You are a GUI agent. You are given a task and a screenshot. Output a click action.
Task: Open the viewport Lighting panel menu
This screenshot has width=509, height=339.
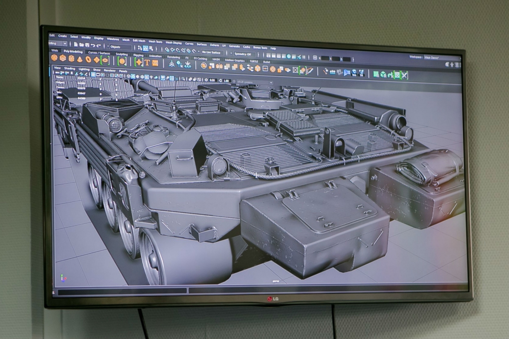84,69
